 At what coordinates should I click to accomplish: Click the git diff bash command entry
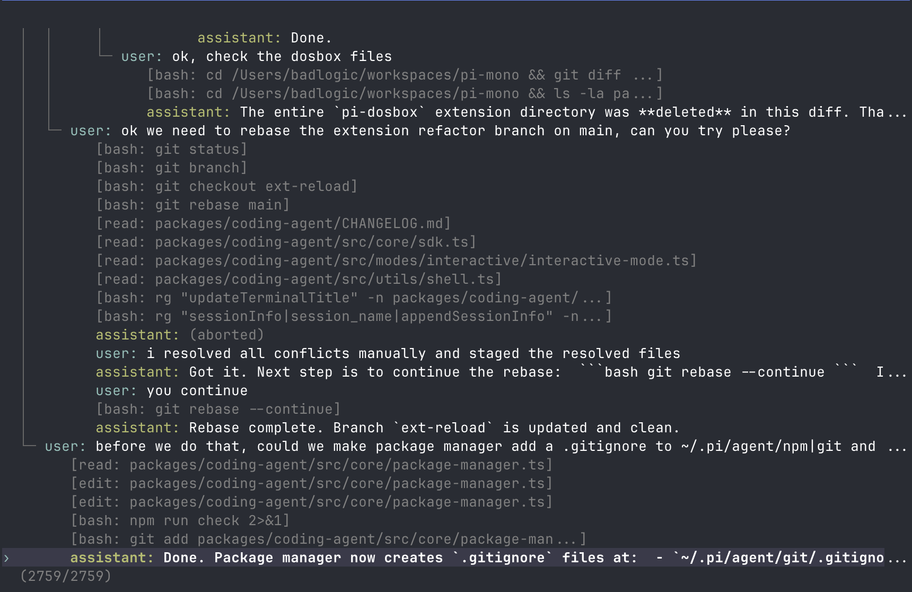point(405,75)
